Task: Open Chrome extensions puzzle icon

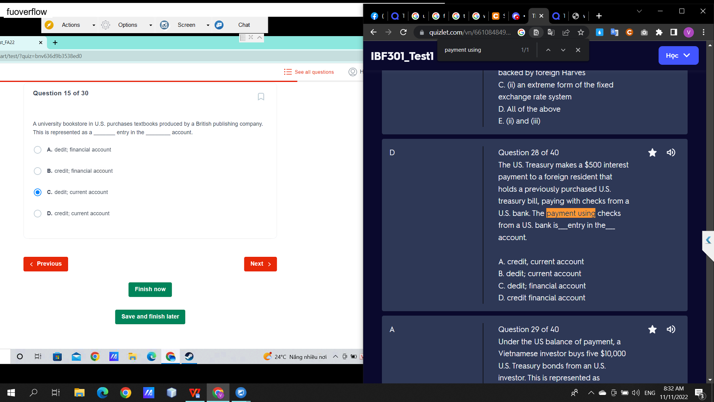Action: pos(659,32)
